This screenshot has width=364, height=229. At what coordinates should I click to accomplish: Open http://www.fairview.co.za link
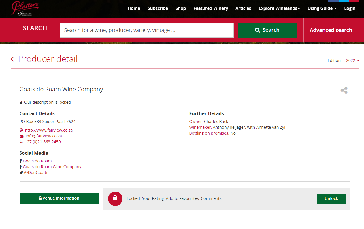(x=49, y=130)
